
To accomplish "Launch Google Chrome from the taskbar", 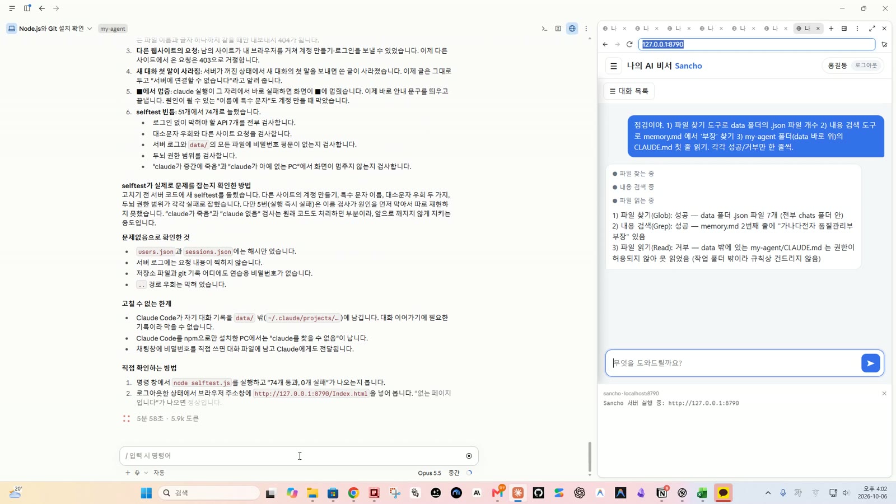I will coord(353,493).
